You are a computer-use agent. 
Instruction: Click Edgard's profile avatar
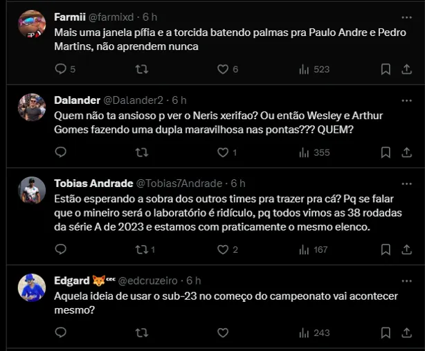[x=32, y=287]
